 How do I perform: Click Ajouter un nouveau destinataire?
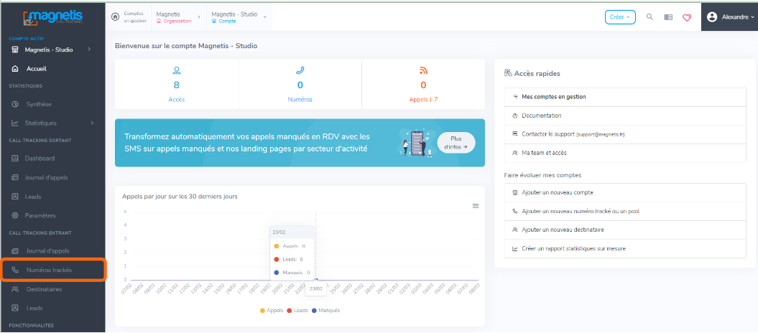click(x=625, y=230)
